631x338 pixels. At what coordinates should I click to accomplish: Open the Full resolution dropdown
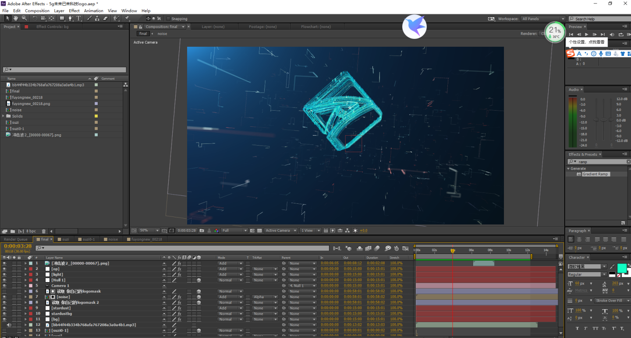pyautogui.click(x=234, y=230)
